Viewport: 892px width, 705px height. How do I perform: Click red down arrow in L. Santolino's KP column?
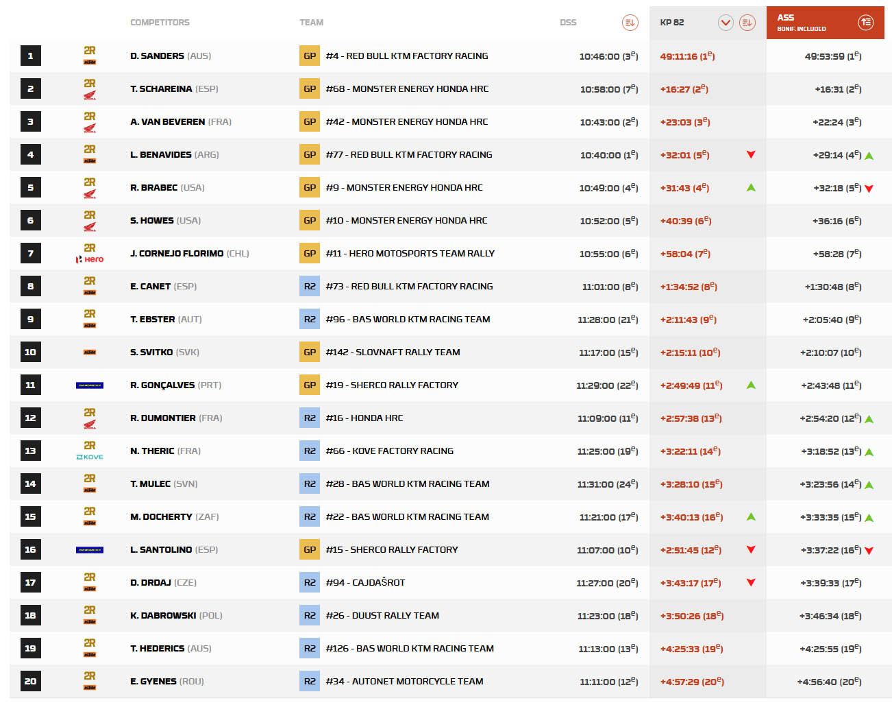click(x=751, y=550)
